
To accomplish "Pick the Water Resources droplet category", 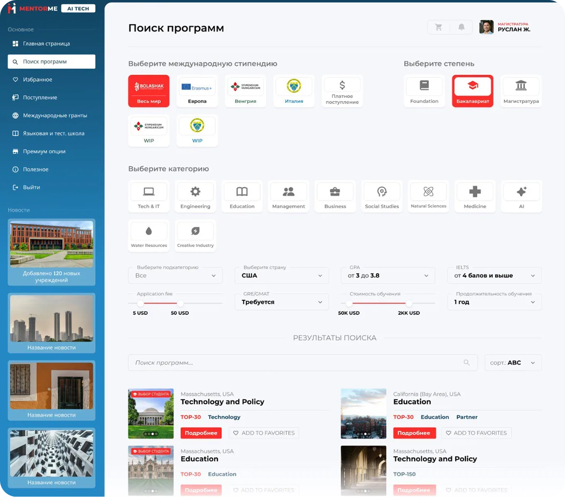I will (149, 235).
